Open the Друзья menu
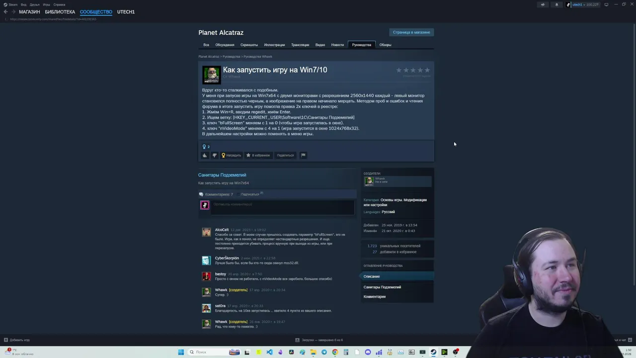The image size is (636, 358). [34, 4]
